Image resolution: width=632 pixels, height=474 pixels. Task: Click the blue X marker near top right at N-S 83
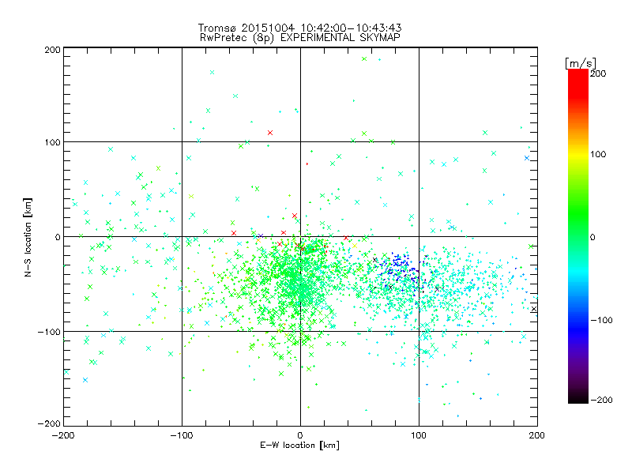[527, 158]
